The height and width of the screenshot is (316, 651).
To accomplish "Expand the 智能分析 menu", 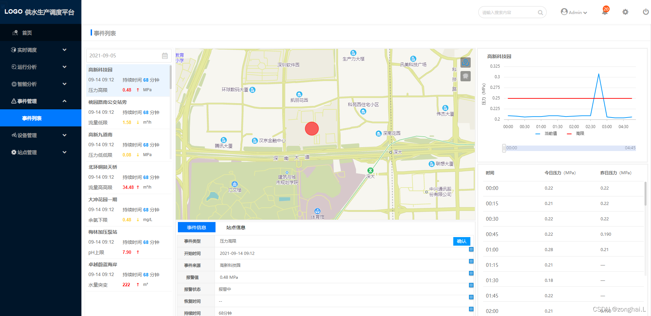I will (41, 84).
